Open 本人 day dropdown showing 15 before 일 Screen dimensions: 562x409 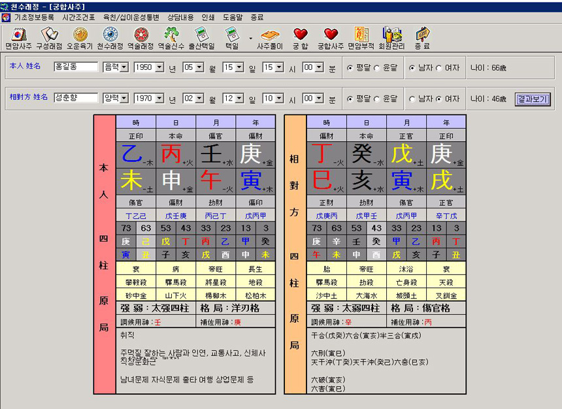tap(239, 67)
